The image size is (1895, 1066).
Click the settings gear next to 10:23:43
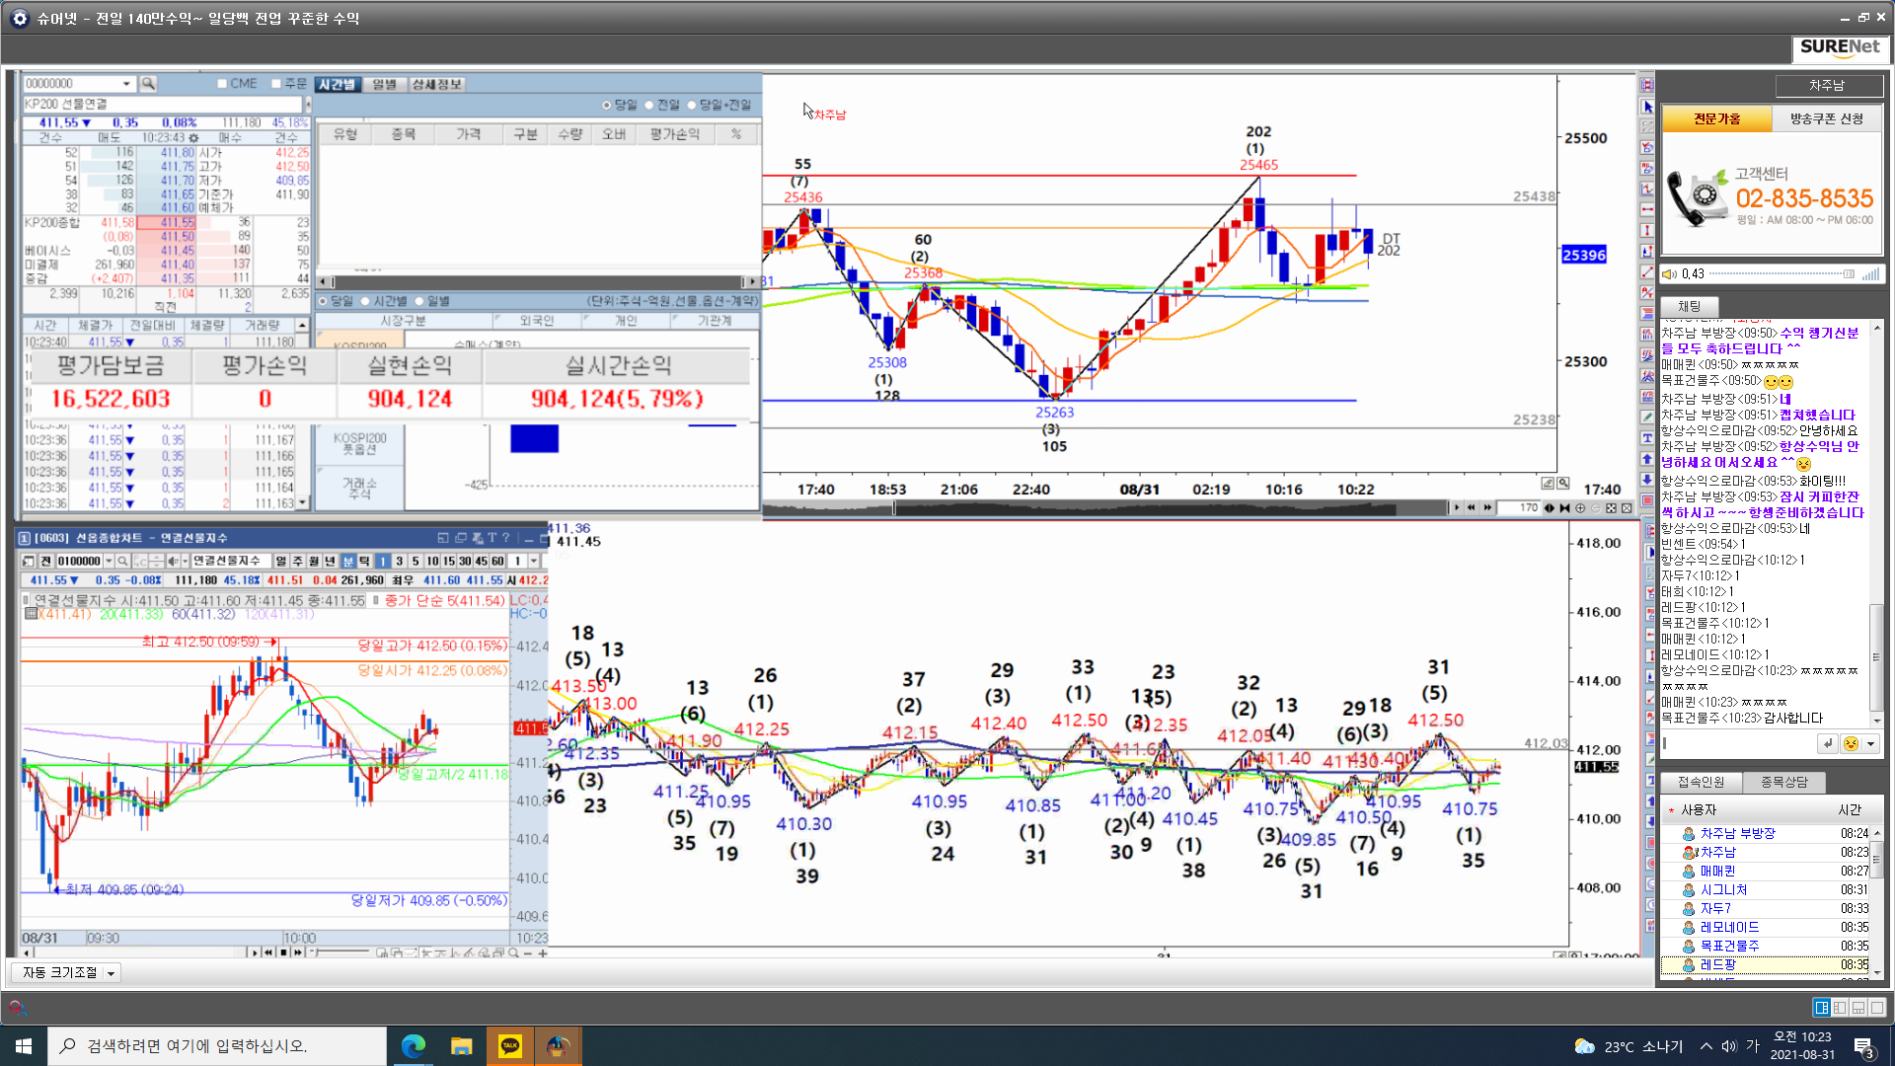pyautogui.click(x=193, y=138)
